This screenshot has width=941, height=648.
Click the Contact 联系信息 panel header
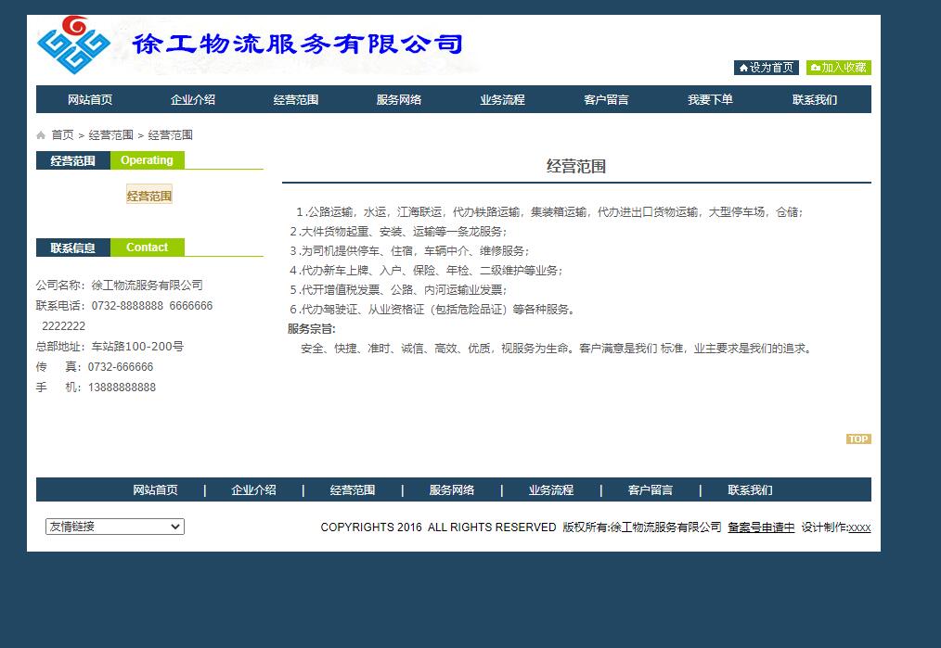click(x=109, y=248)
